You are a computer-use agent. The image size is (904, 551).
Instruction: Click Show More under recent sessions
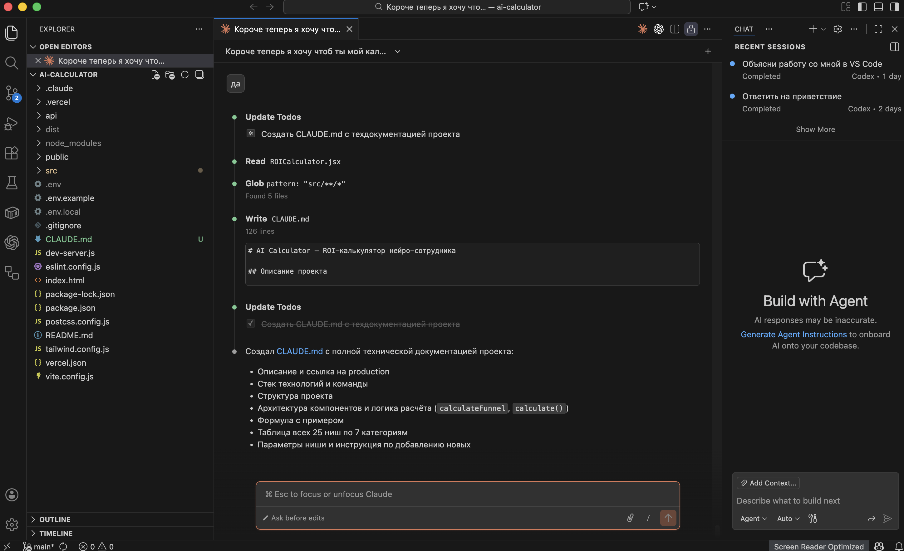tap(815, 129)
